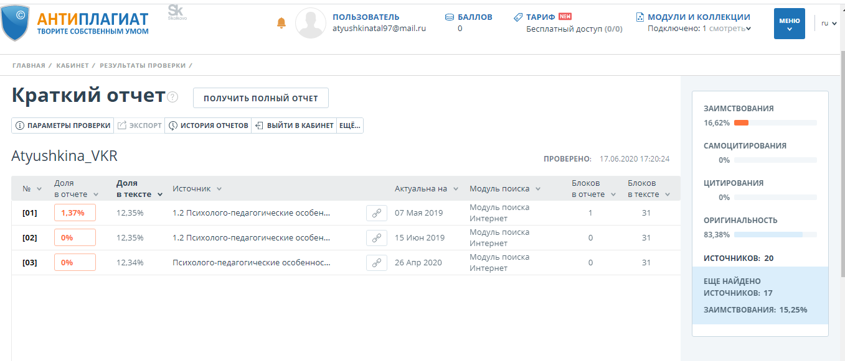Click help question mark beside Краткий отчет
Screen dimensions: 845x361
pos(172,98)
